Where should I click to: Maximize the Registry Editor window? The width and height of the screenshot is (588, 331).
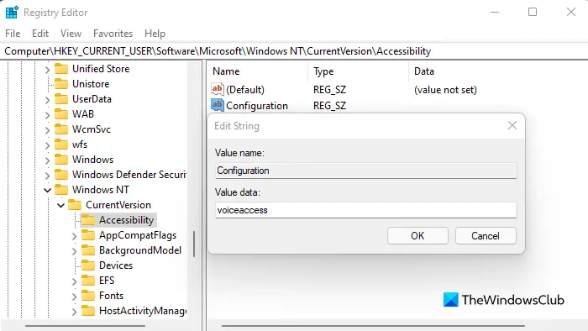coord(533,12)
